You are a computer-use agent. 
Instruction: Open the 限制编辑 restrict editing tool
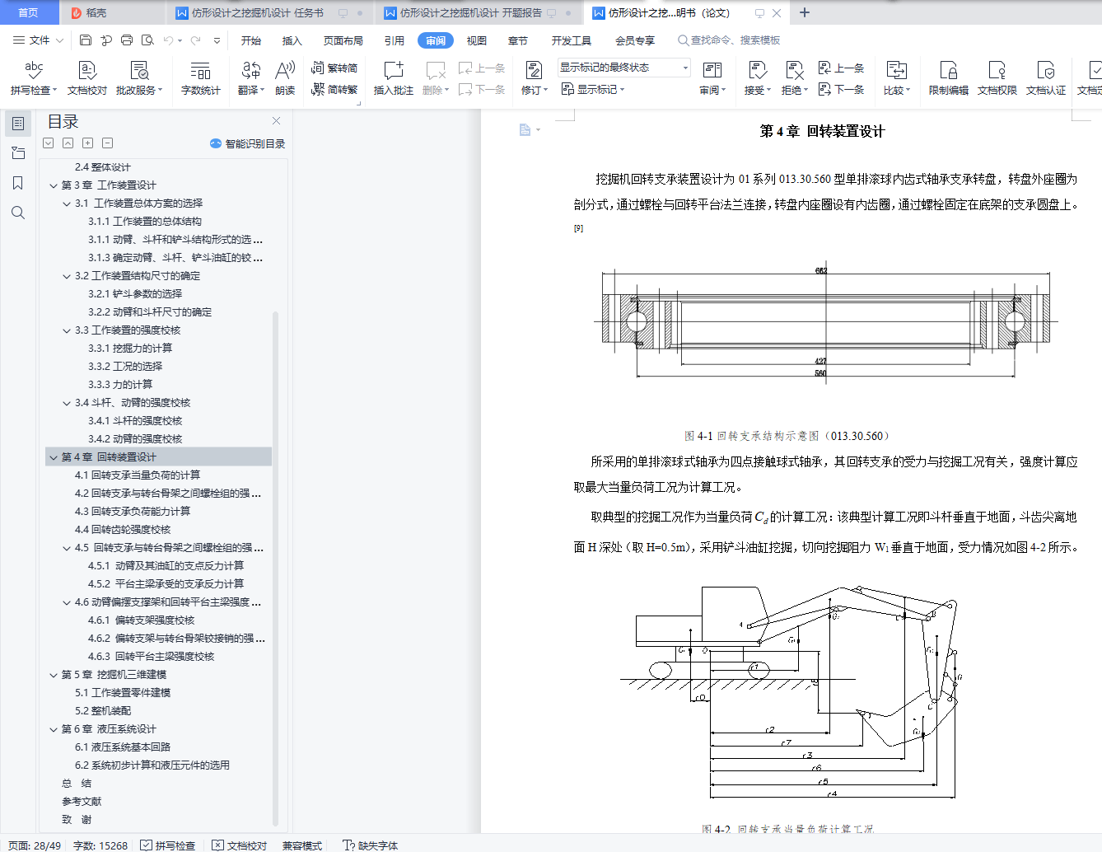pos(948,78)
